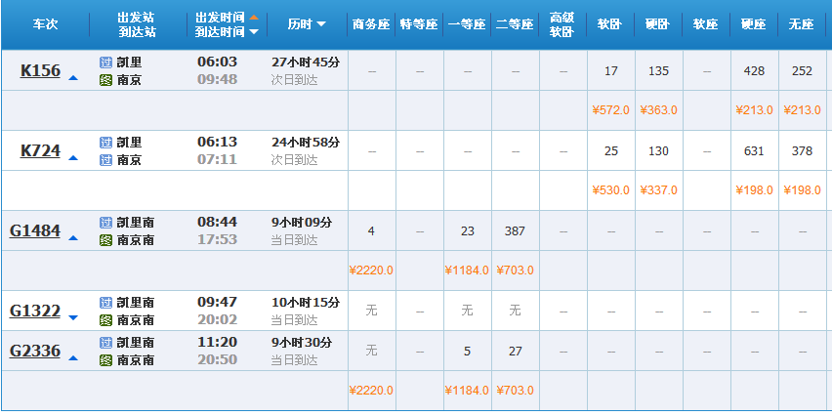Click K156 软卧 price ¥572.0

[610, 110]
